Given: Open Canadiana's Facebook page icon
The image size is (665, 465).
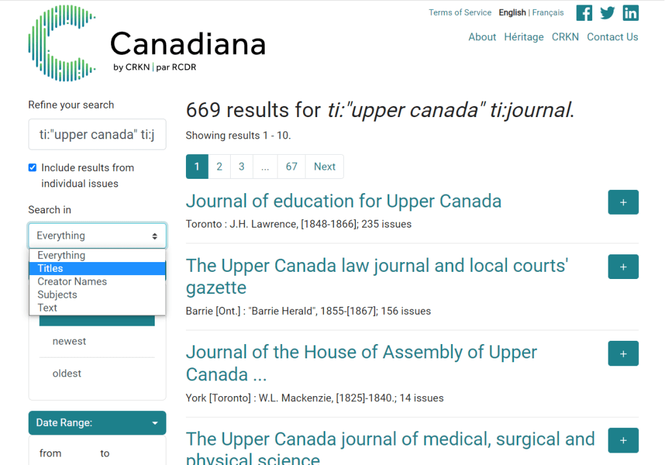Looking at the screenshot, I should point(583,12).
